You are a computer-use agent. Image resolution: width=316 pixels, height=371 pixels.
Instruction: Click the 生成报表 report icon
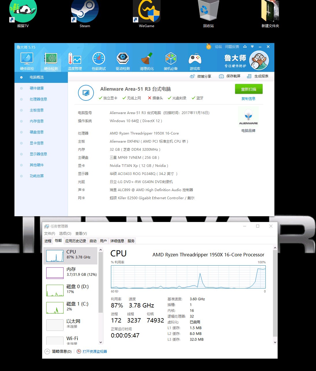(x=249, y=76)
